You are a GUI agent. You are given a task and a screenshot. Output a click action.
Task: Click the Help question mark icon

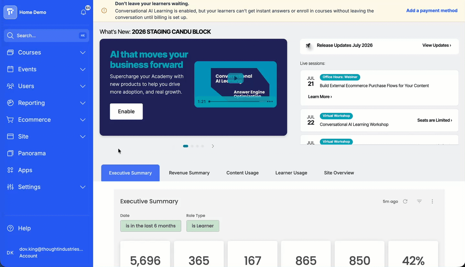[x=10, y=228]
